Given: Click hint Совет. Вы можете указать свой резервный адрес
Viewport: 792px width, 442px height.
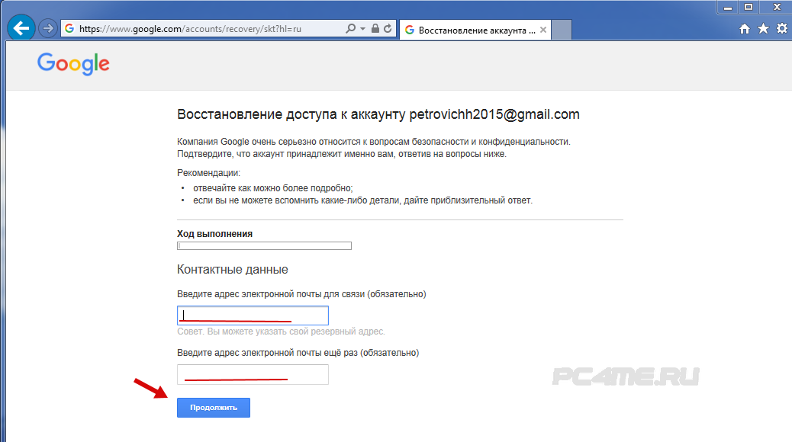Looking at the screenshot, I should pyautogui.click(x=281, y=331).
